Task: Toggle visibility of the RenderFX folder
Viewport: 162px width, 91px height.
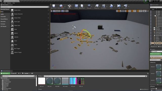Action: coord(151,29)
